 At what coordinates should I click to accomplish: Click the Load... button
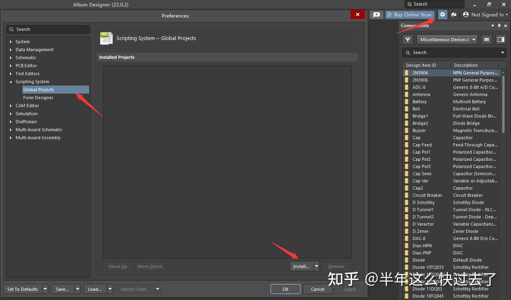point(95,289)
